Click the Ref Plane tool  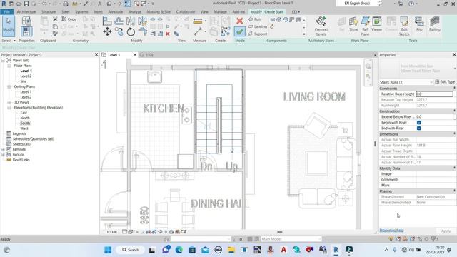365,26
